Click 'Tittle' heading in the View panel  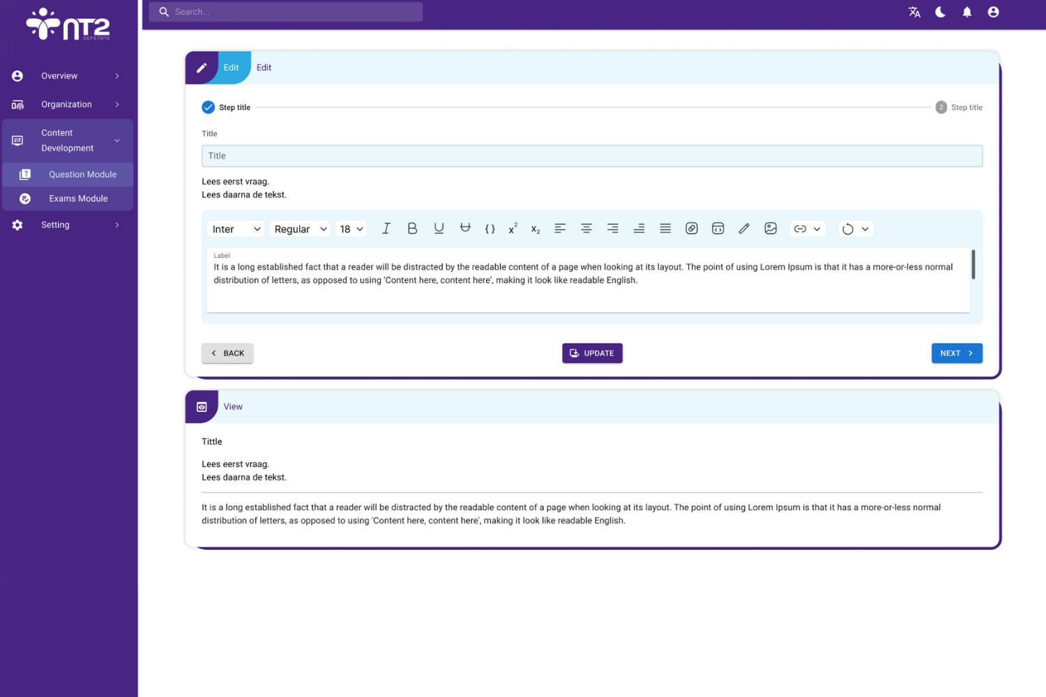212,442
